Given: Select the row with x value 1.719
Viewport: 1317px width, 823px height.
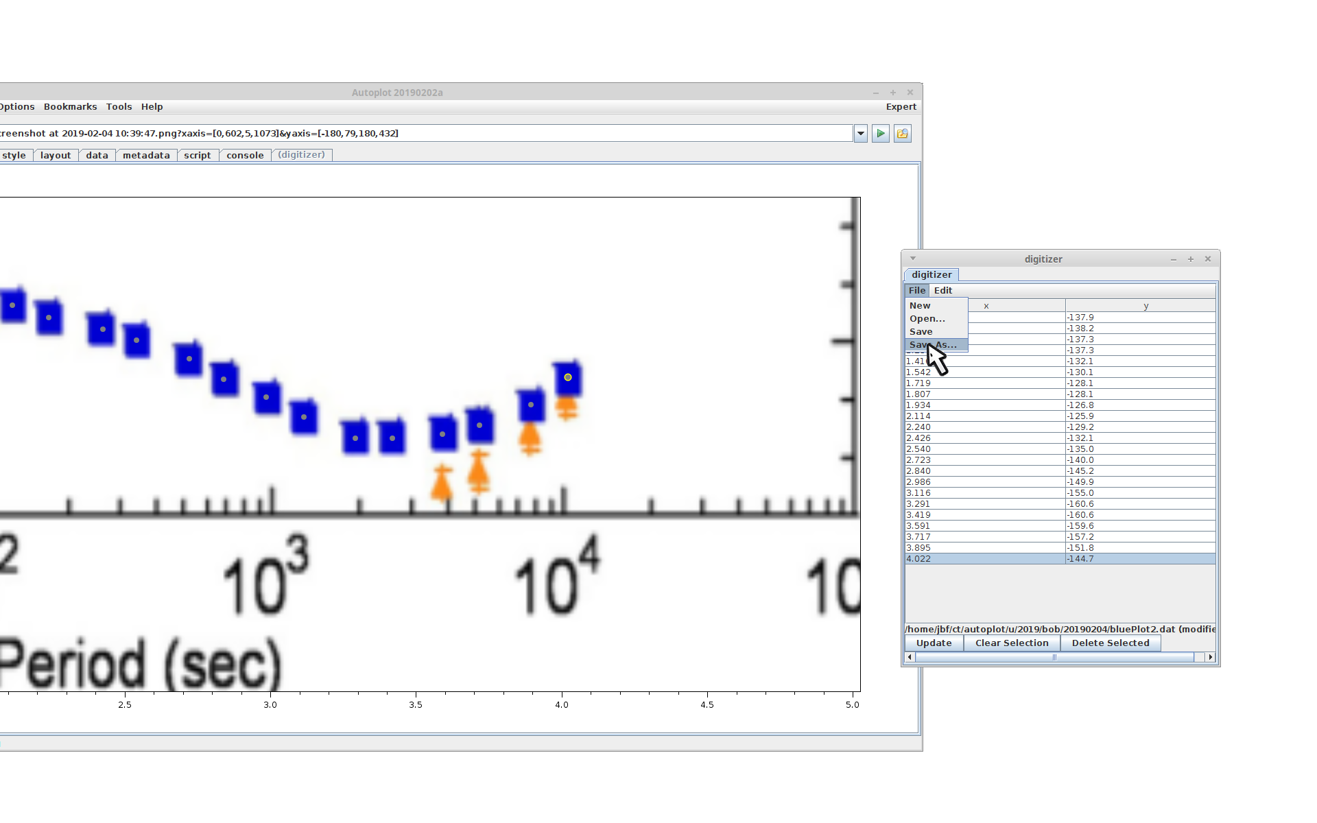Looking at the screenshot, I should 1060,383.
